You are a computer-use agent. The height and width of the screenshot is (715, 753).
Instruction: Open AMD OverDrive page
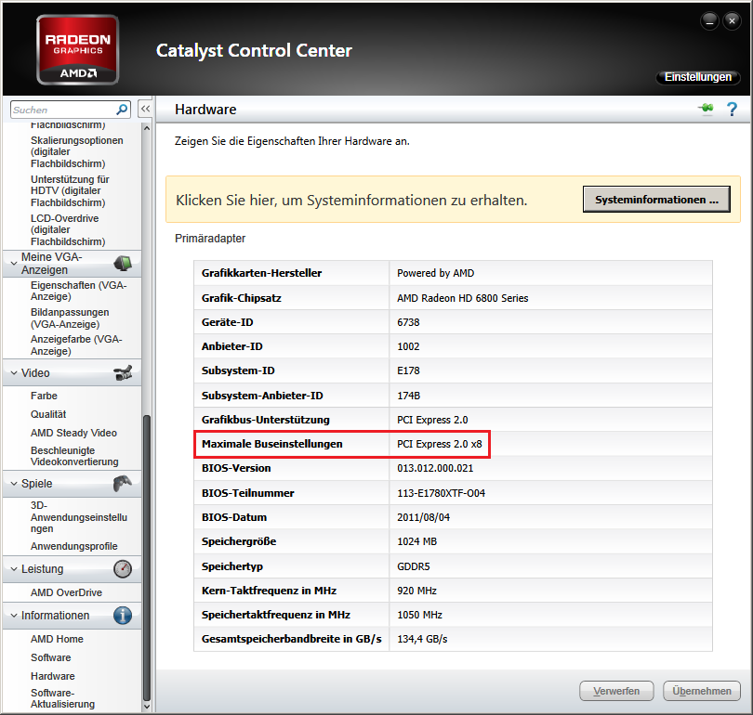tap(66, 592)
